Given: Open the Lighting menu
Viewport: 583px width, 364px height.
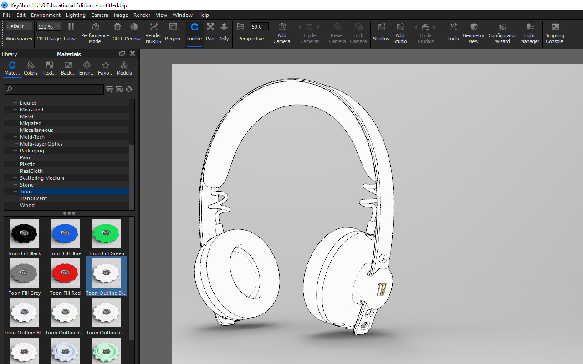Looking at the screenshot, I should click(x=76, y=15).
